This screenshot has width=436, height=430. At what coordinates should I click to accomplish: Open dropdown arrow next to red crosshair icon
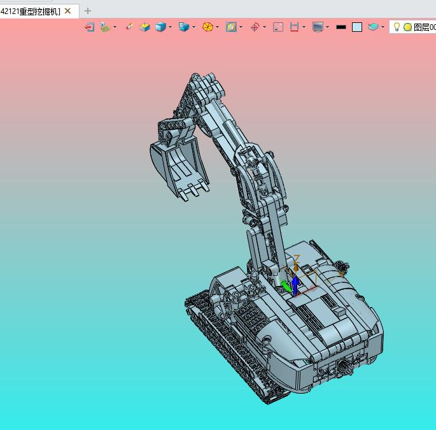tap(264, 27)
